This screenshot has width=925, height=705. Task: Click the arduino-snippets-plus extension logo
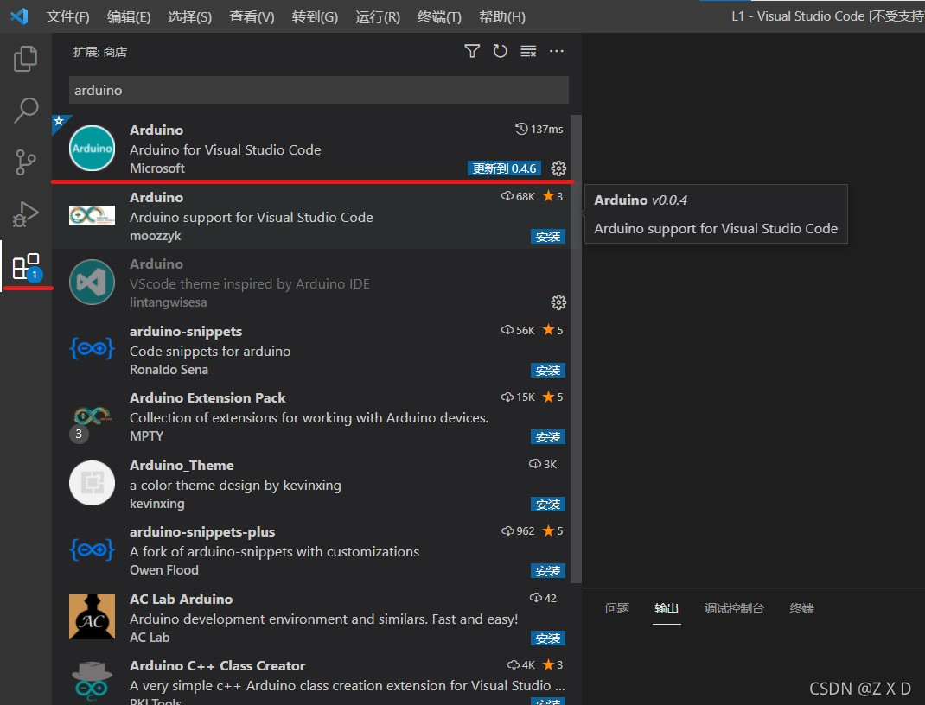click(x=92, y=550)
